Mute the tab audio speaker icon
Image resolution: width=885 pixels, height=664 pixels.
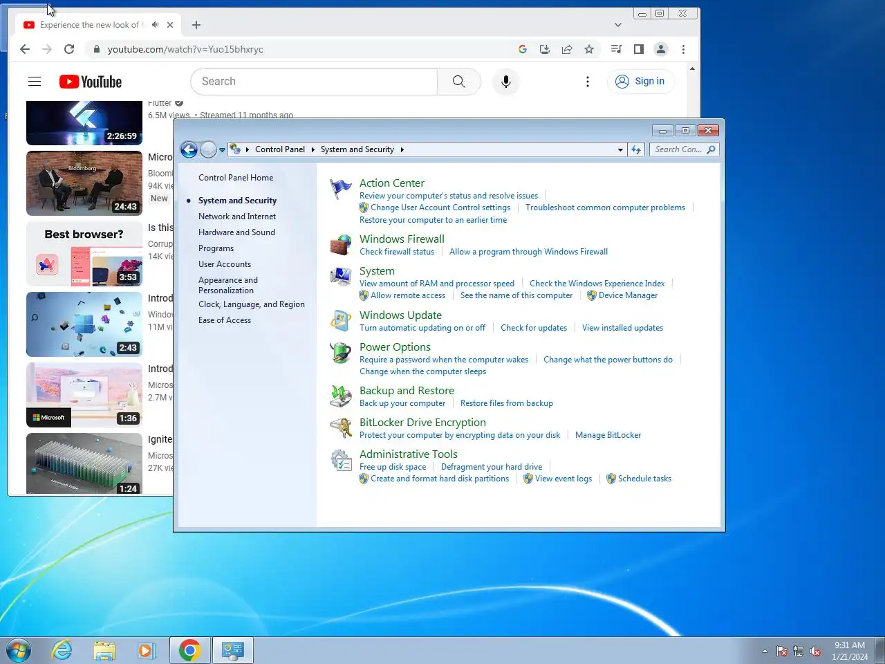(156, 25)
